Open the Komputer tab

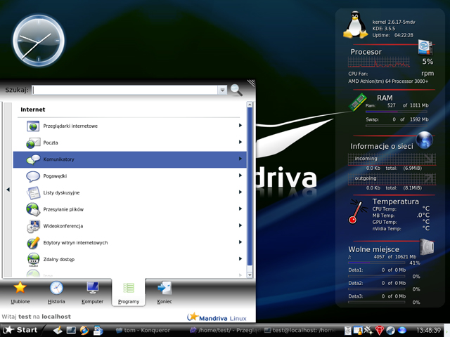click(92, 291)
